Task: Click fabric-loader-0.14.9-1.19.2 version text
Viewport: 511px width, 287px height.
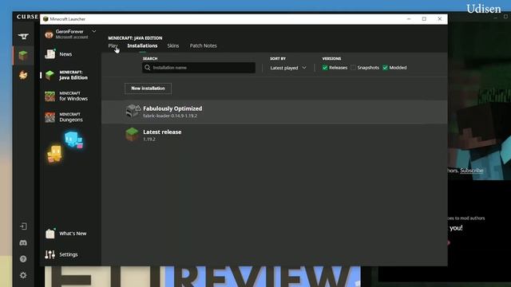Action: pyautogui.click(x=170, y=116)
